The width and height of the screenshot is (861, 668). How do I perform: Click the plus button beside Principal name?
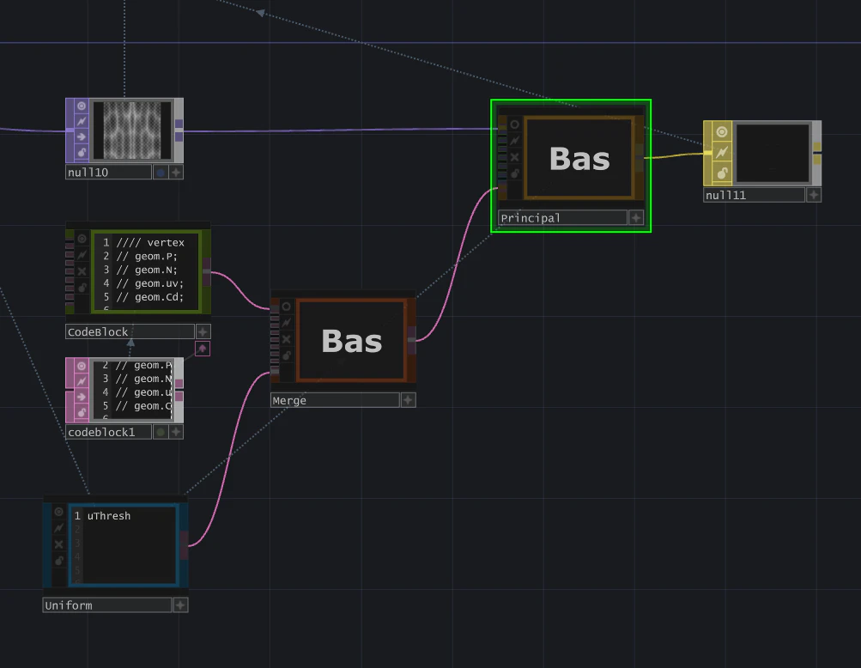636,218
